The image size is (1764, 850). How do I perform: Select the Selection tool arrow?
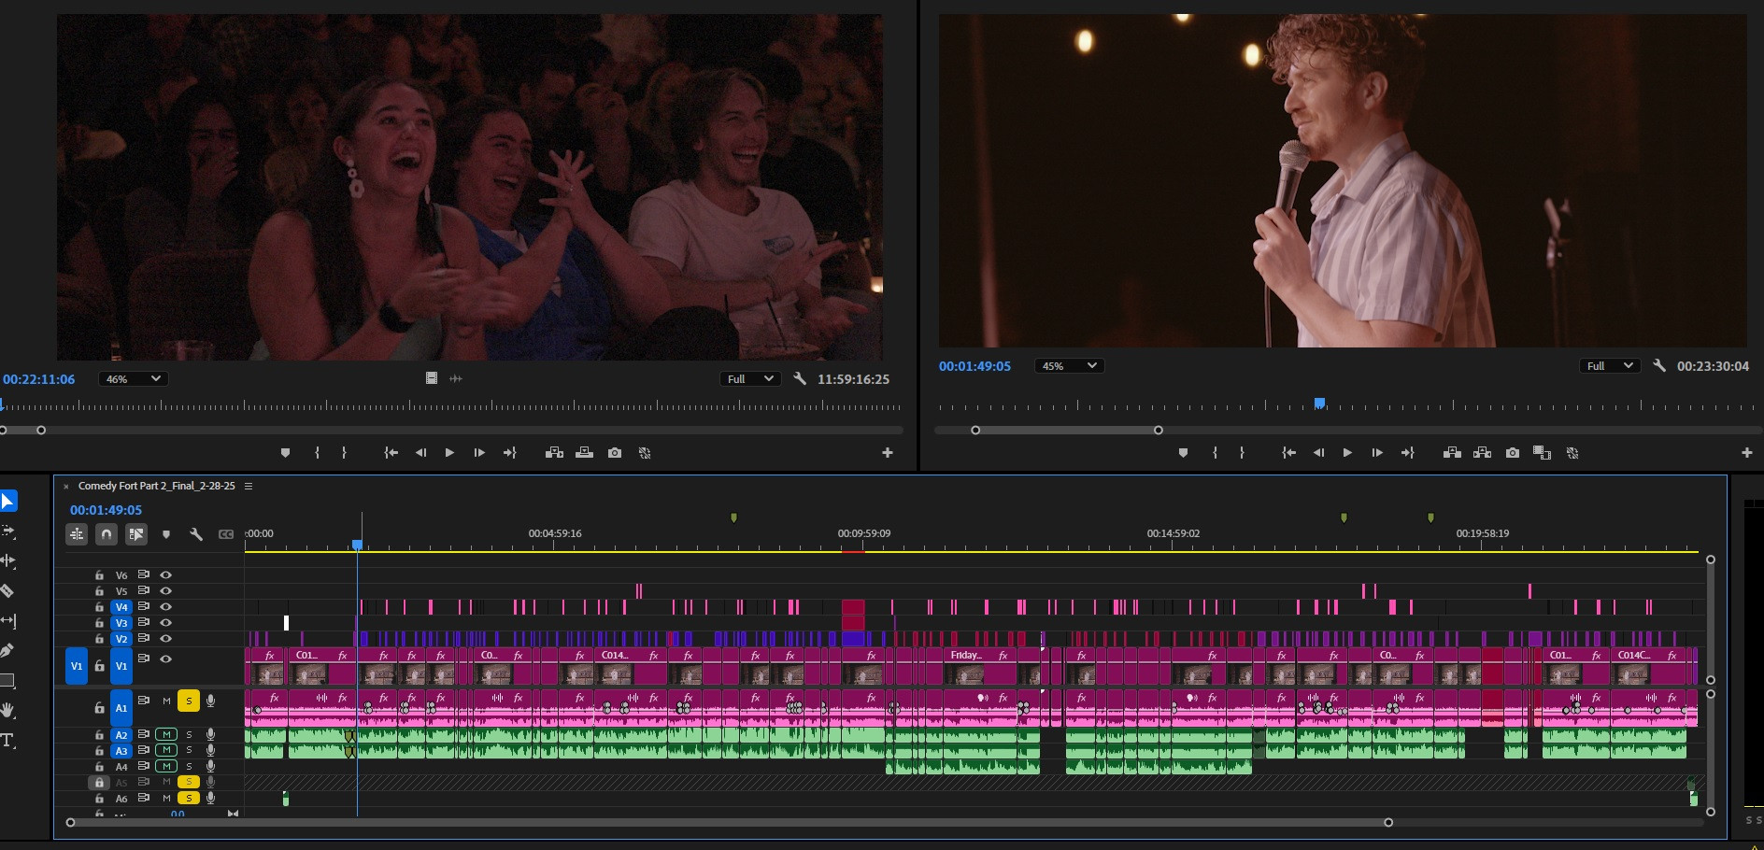(7, 502)
